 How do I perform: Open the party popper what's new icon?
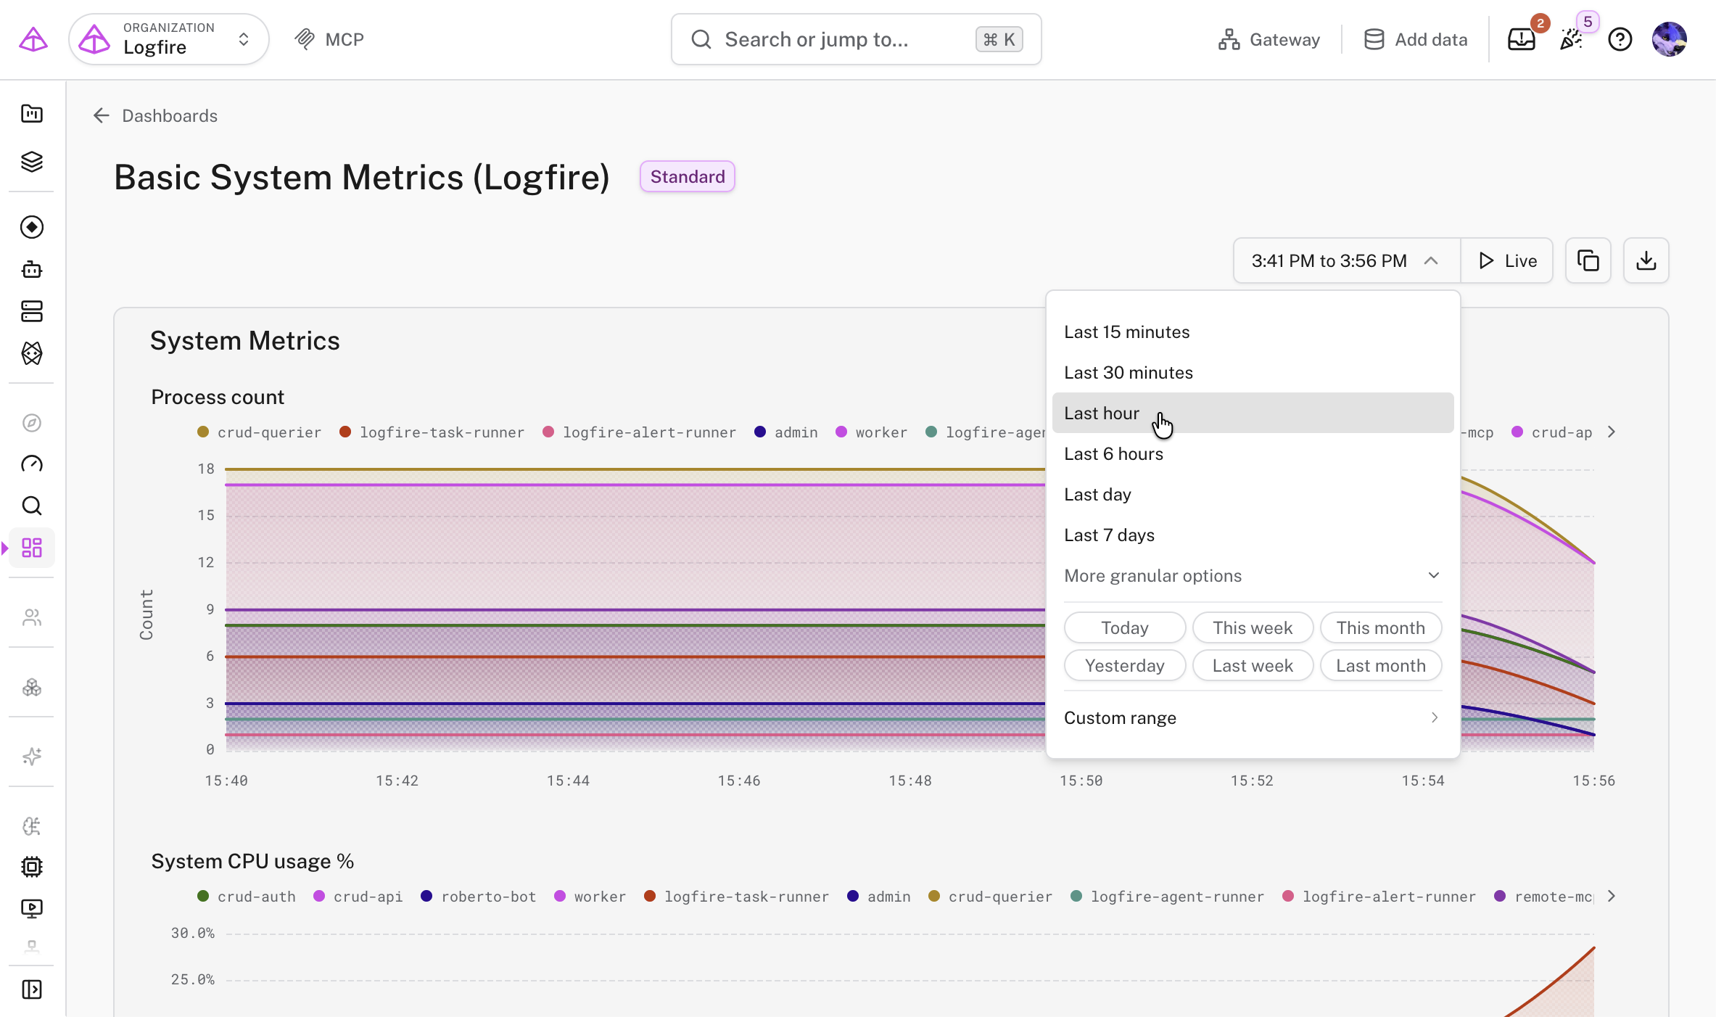point(1571,39)
